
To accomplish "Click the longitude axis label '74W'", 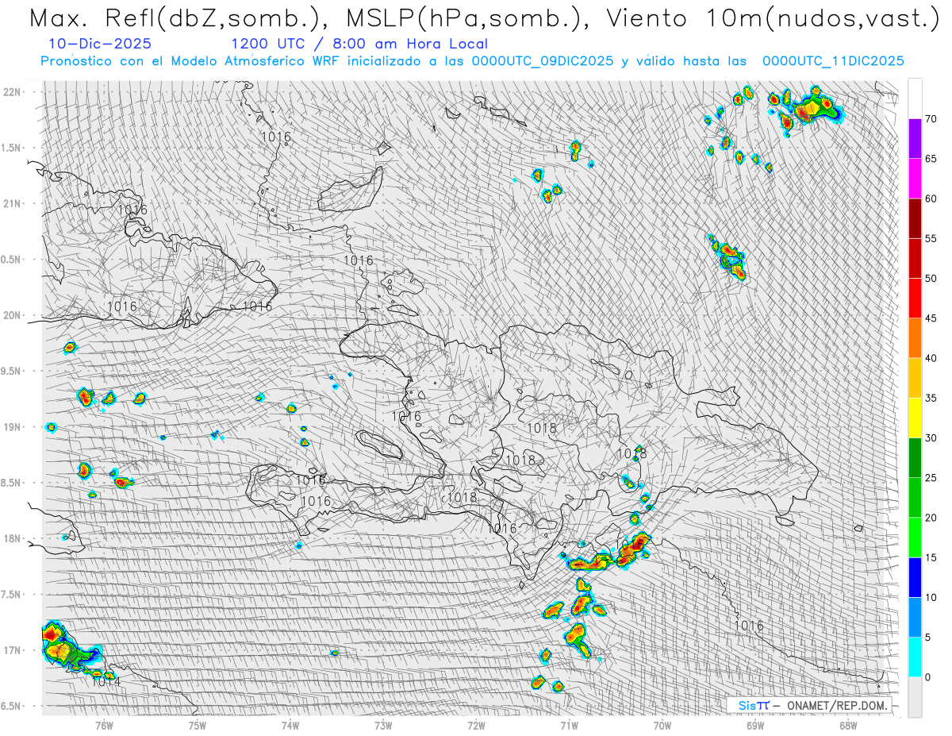I will click(290, 725).
